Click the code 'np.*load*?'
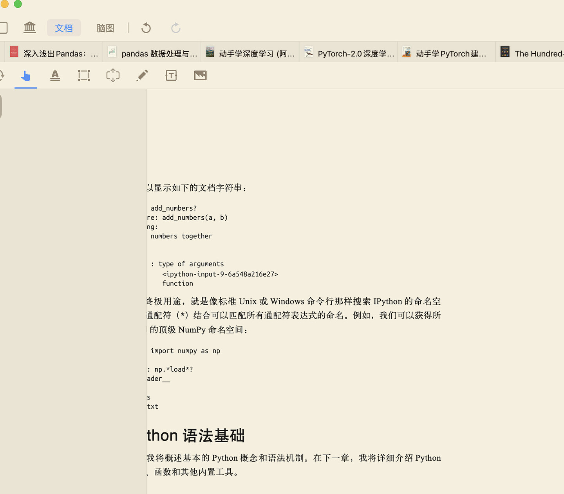 [x=174, y=369]
